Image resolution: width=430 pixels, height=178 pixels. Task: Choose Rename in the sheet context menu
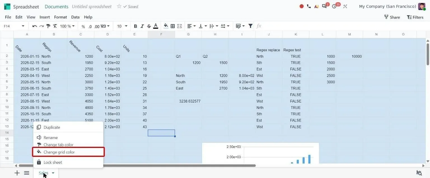coord(68,138)
